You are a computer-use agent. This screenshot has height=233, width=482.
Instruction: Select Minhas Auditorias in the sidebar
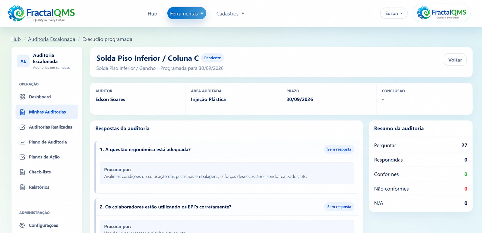tap(47, 112)
